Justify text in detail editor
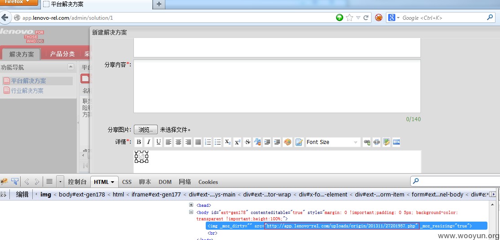This screenshot has height=240, width=500. 198,142
